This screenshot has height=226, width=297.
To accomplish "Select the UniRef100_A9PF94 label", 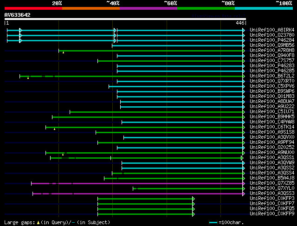I will [272, 142].
